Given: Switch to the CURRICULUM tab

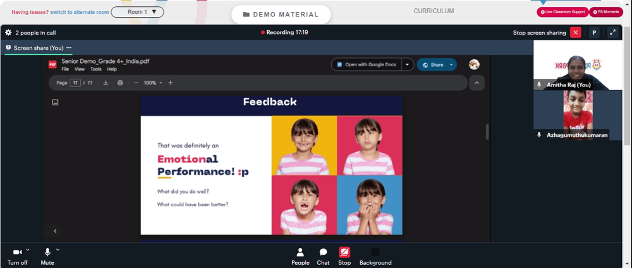Looking at the screenshot, I should (434, 11).
